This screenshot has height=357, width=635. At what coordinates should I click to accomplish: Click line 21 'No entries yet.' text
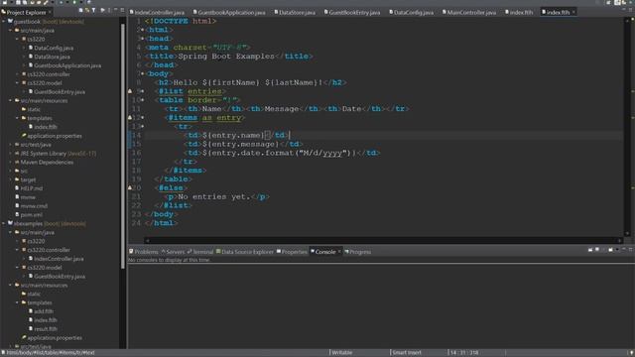point(214,196)
